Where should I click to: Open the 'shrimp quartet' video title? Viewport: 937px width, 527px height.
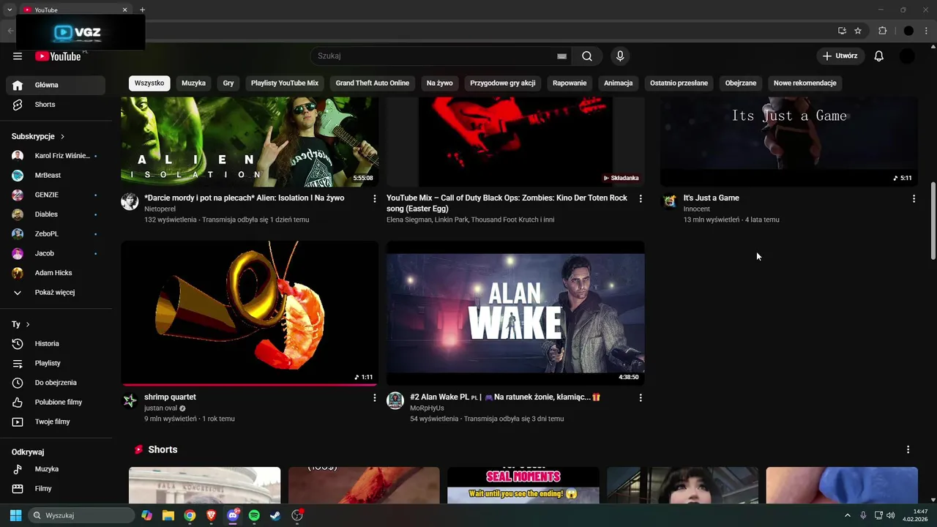point(170,397)
